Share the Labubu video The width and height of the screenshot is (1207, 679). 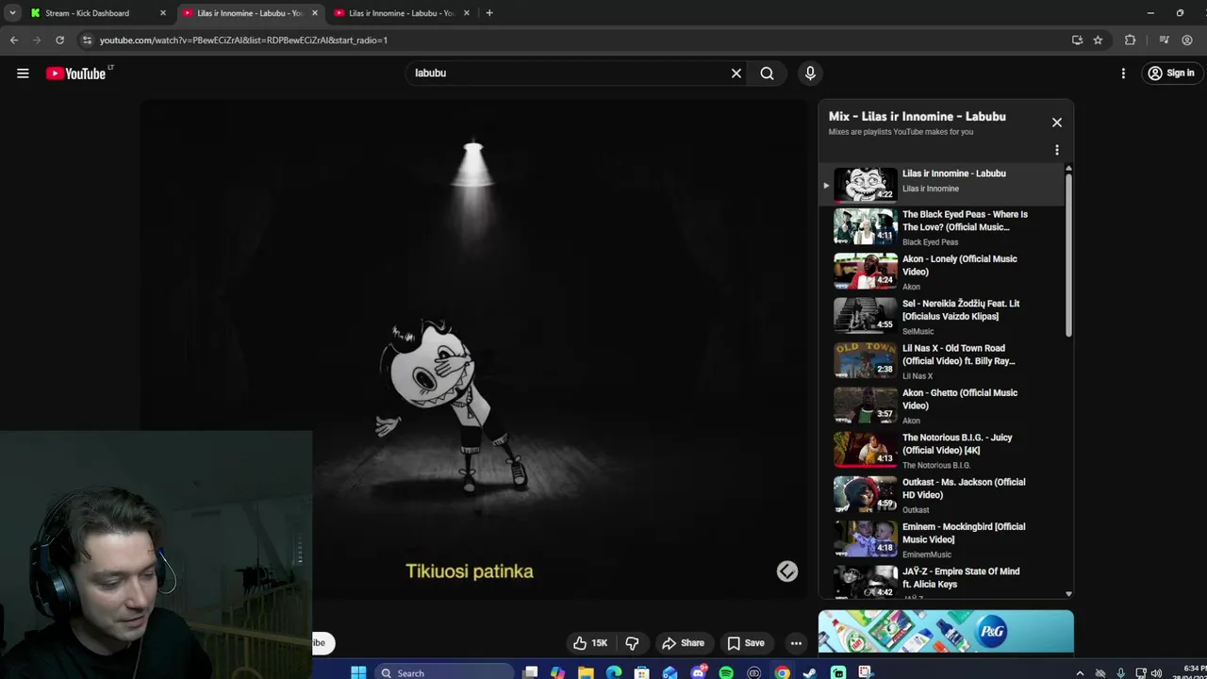click(683, 643)
